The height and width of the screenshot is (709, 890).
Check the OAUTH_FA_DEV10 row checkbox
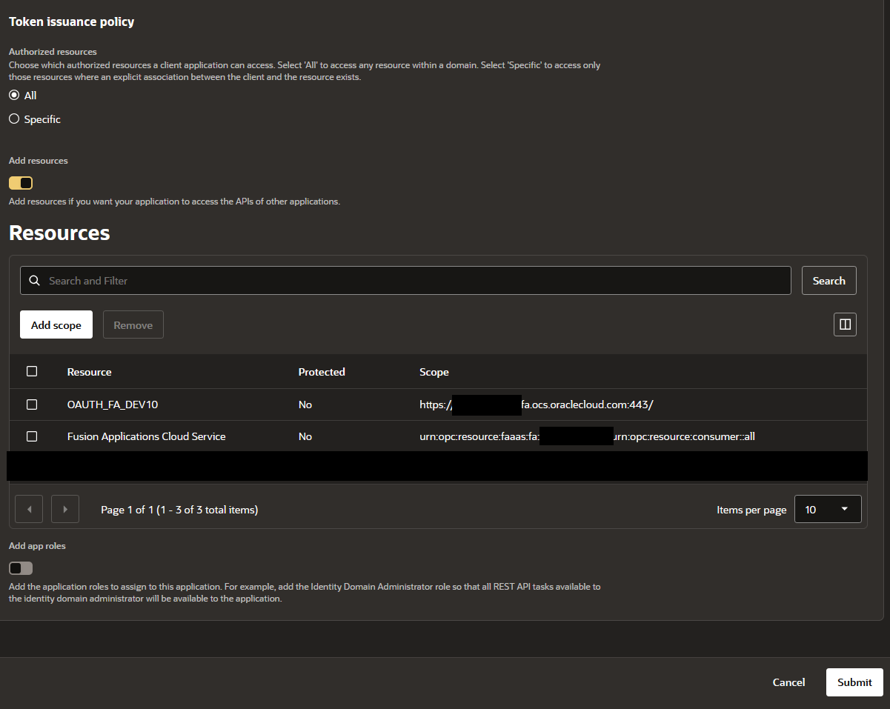[x=32, y=405]
